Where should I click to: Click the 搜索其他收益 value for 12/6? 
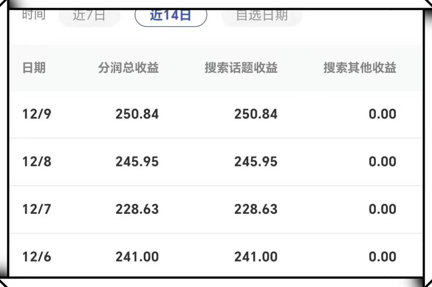pos(382,257)
